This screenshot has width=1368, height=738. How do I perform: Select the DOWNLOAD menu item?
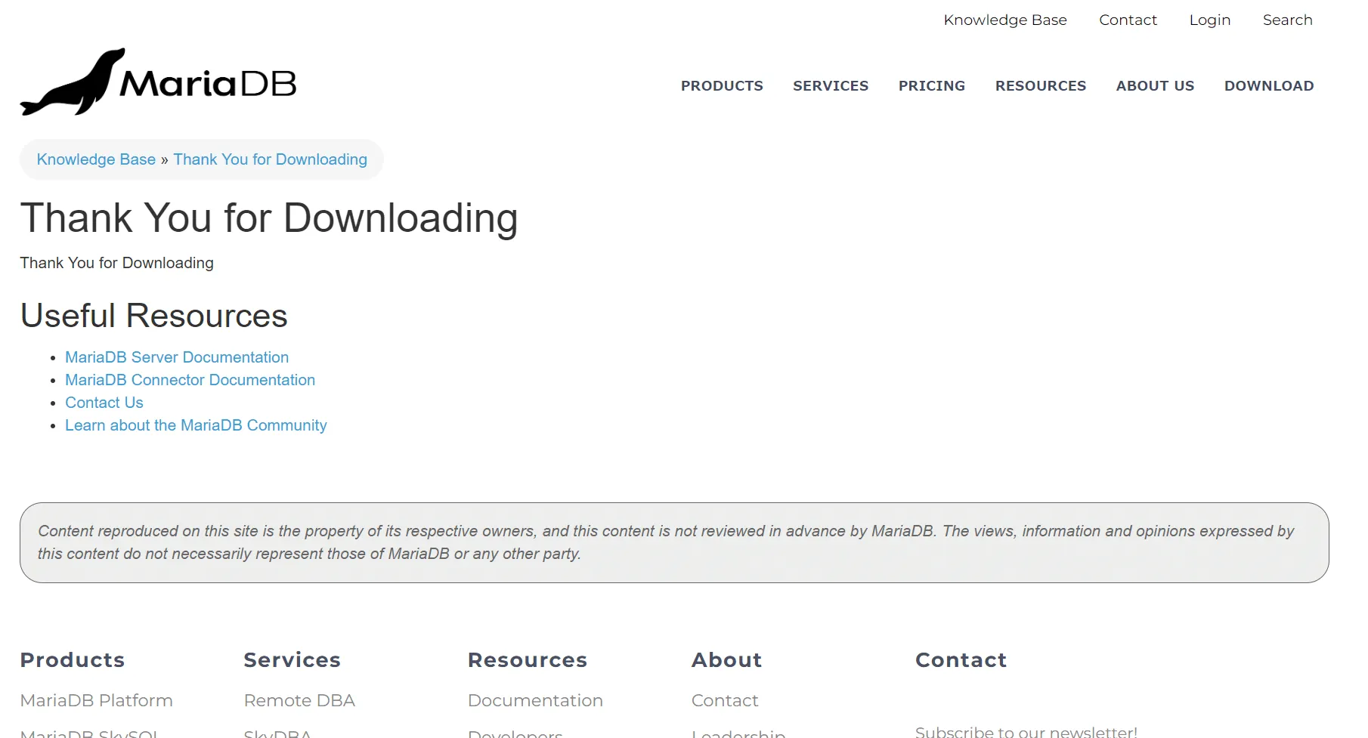click(1268, 86)
